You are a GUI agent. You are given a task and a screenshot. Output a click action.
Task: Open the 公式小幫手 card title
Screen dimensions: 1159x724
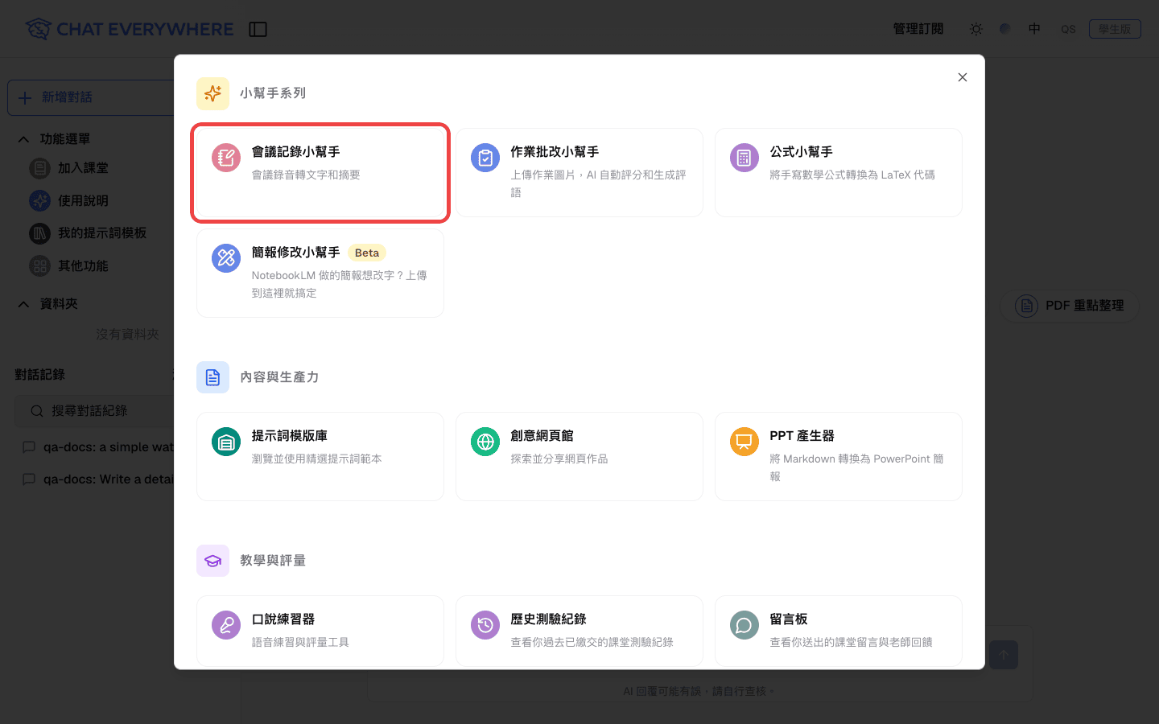(801, 152)
